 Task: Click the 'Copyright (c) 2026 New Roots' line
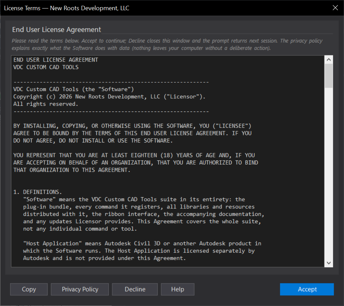[109, 96]
